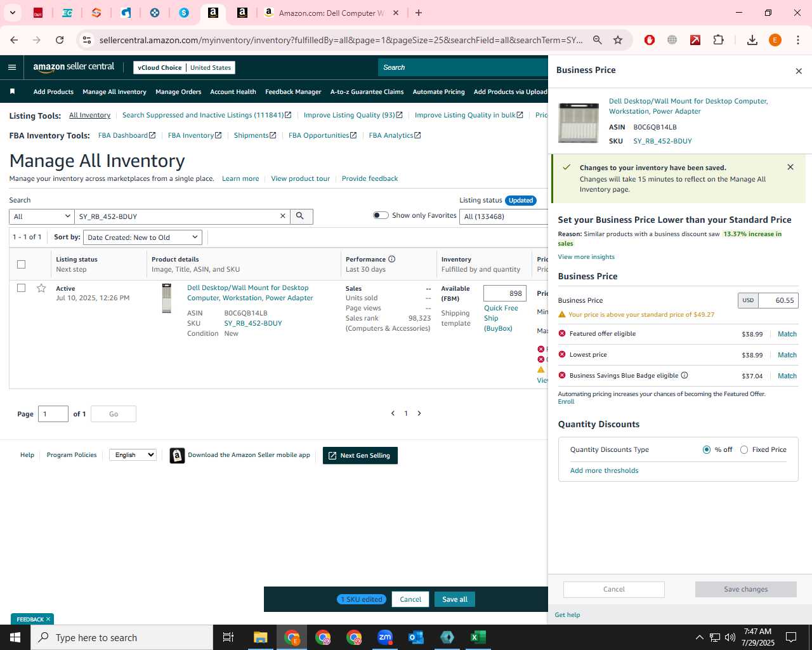Select the Fixed Price quantity discount type
The height and width of the screenshot is (650, 812).
[x=744, y=449]
